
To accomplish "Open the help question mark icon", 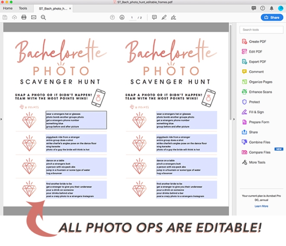I will pyautogui.click(x=263, y=8).
